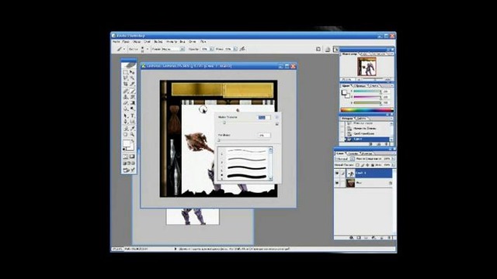Viewport: 497px width, 279px height.
Task: Select the History Brush tool
Action: click(133, 97)
